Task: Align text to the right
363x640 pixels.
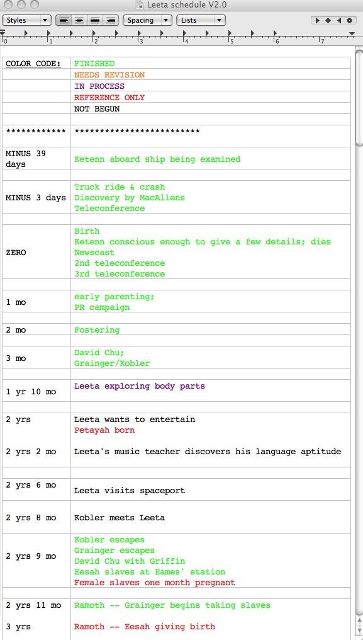Action: [x=111, y=20]
